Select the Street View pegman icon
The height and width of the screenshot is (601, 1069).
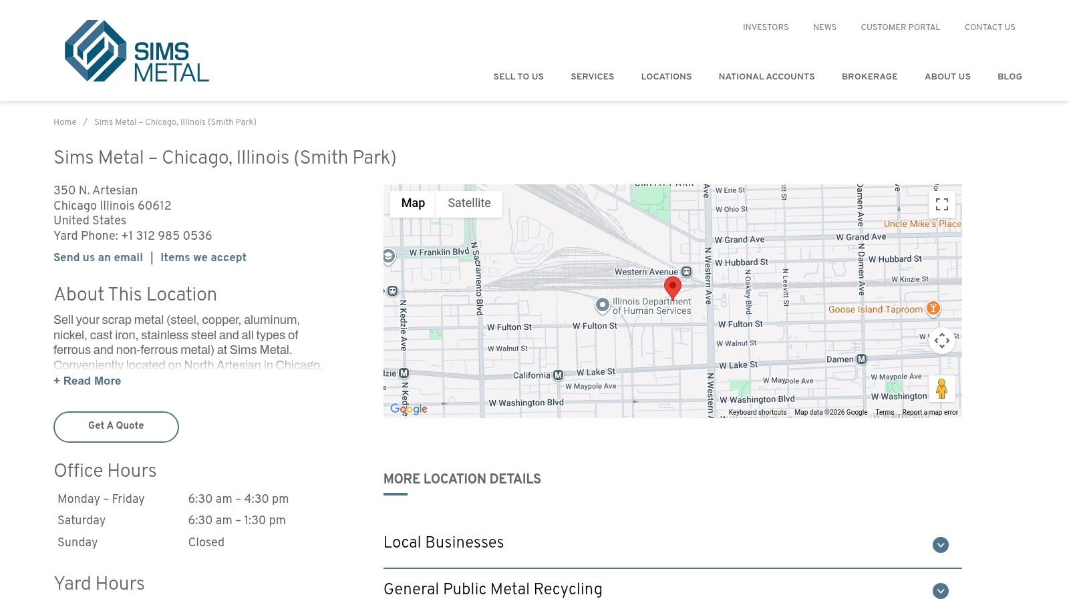pos(941,389)
